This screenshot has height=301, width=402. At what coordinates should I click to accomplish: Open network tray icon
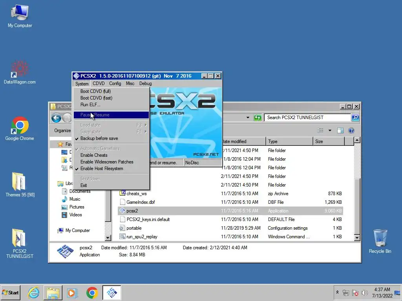click(x=345, y=292)
